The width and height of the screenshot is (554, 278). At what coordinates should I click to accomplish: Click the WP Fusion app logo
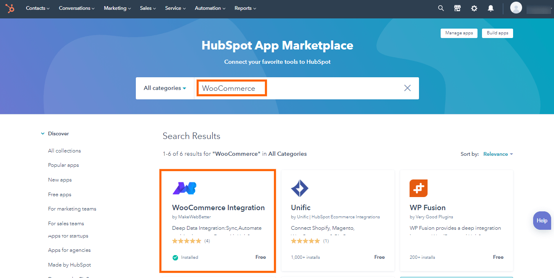419,188
